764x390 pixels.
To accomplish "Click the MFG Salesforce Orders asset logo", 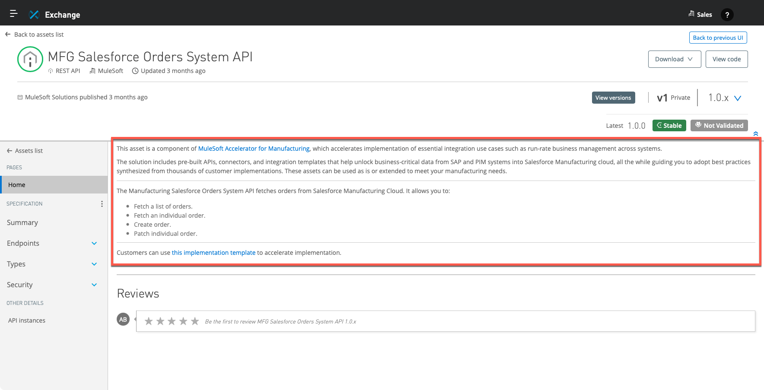I will (30, 59).
